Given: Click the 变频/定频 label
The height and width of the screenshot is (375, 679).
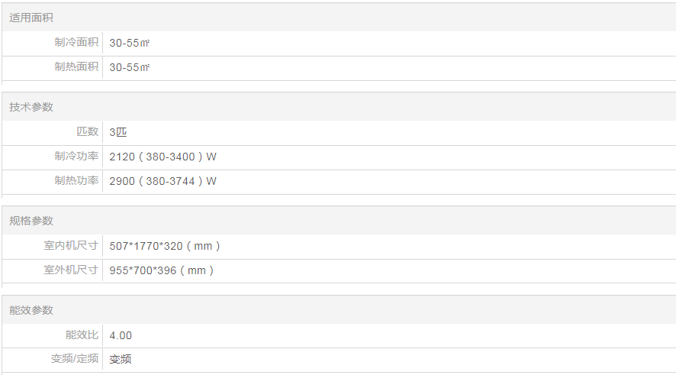Looking at the screenshot, I should pos(75,359).
